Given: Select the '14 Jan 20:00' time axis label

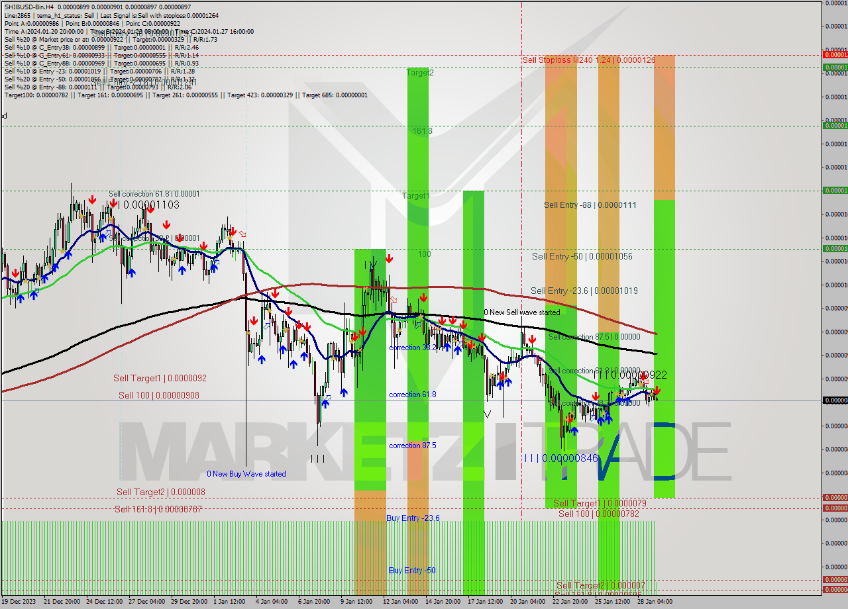Looking at the screenshot, I should click(x=443, y=602).
